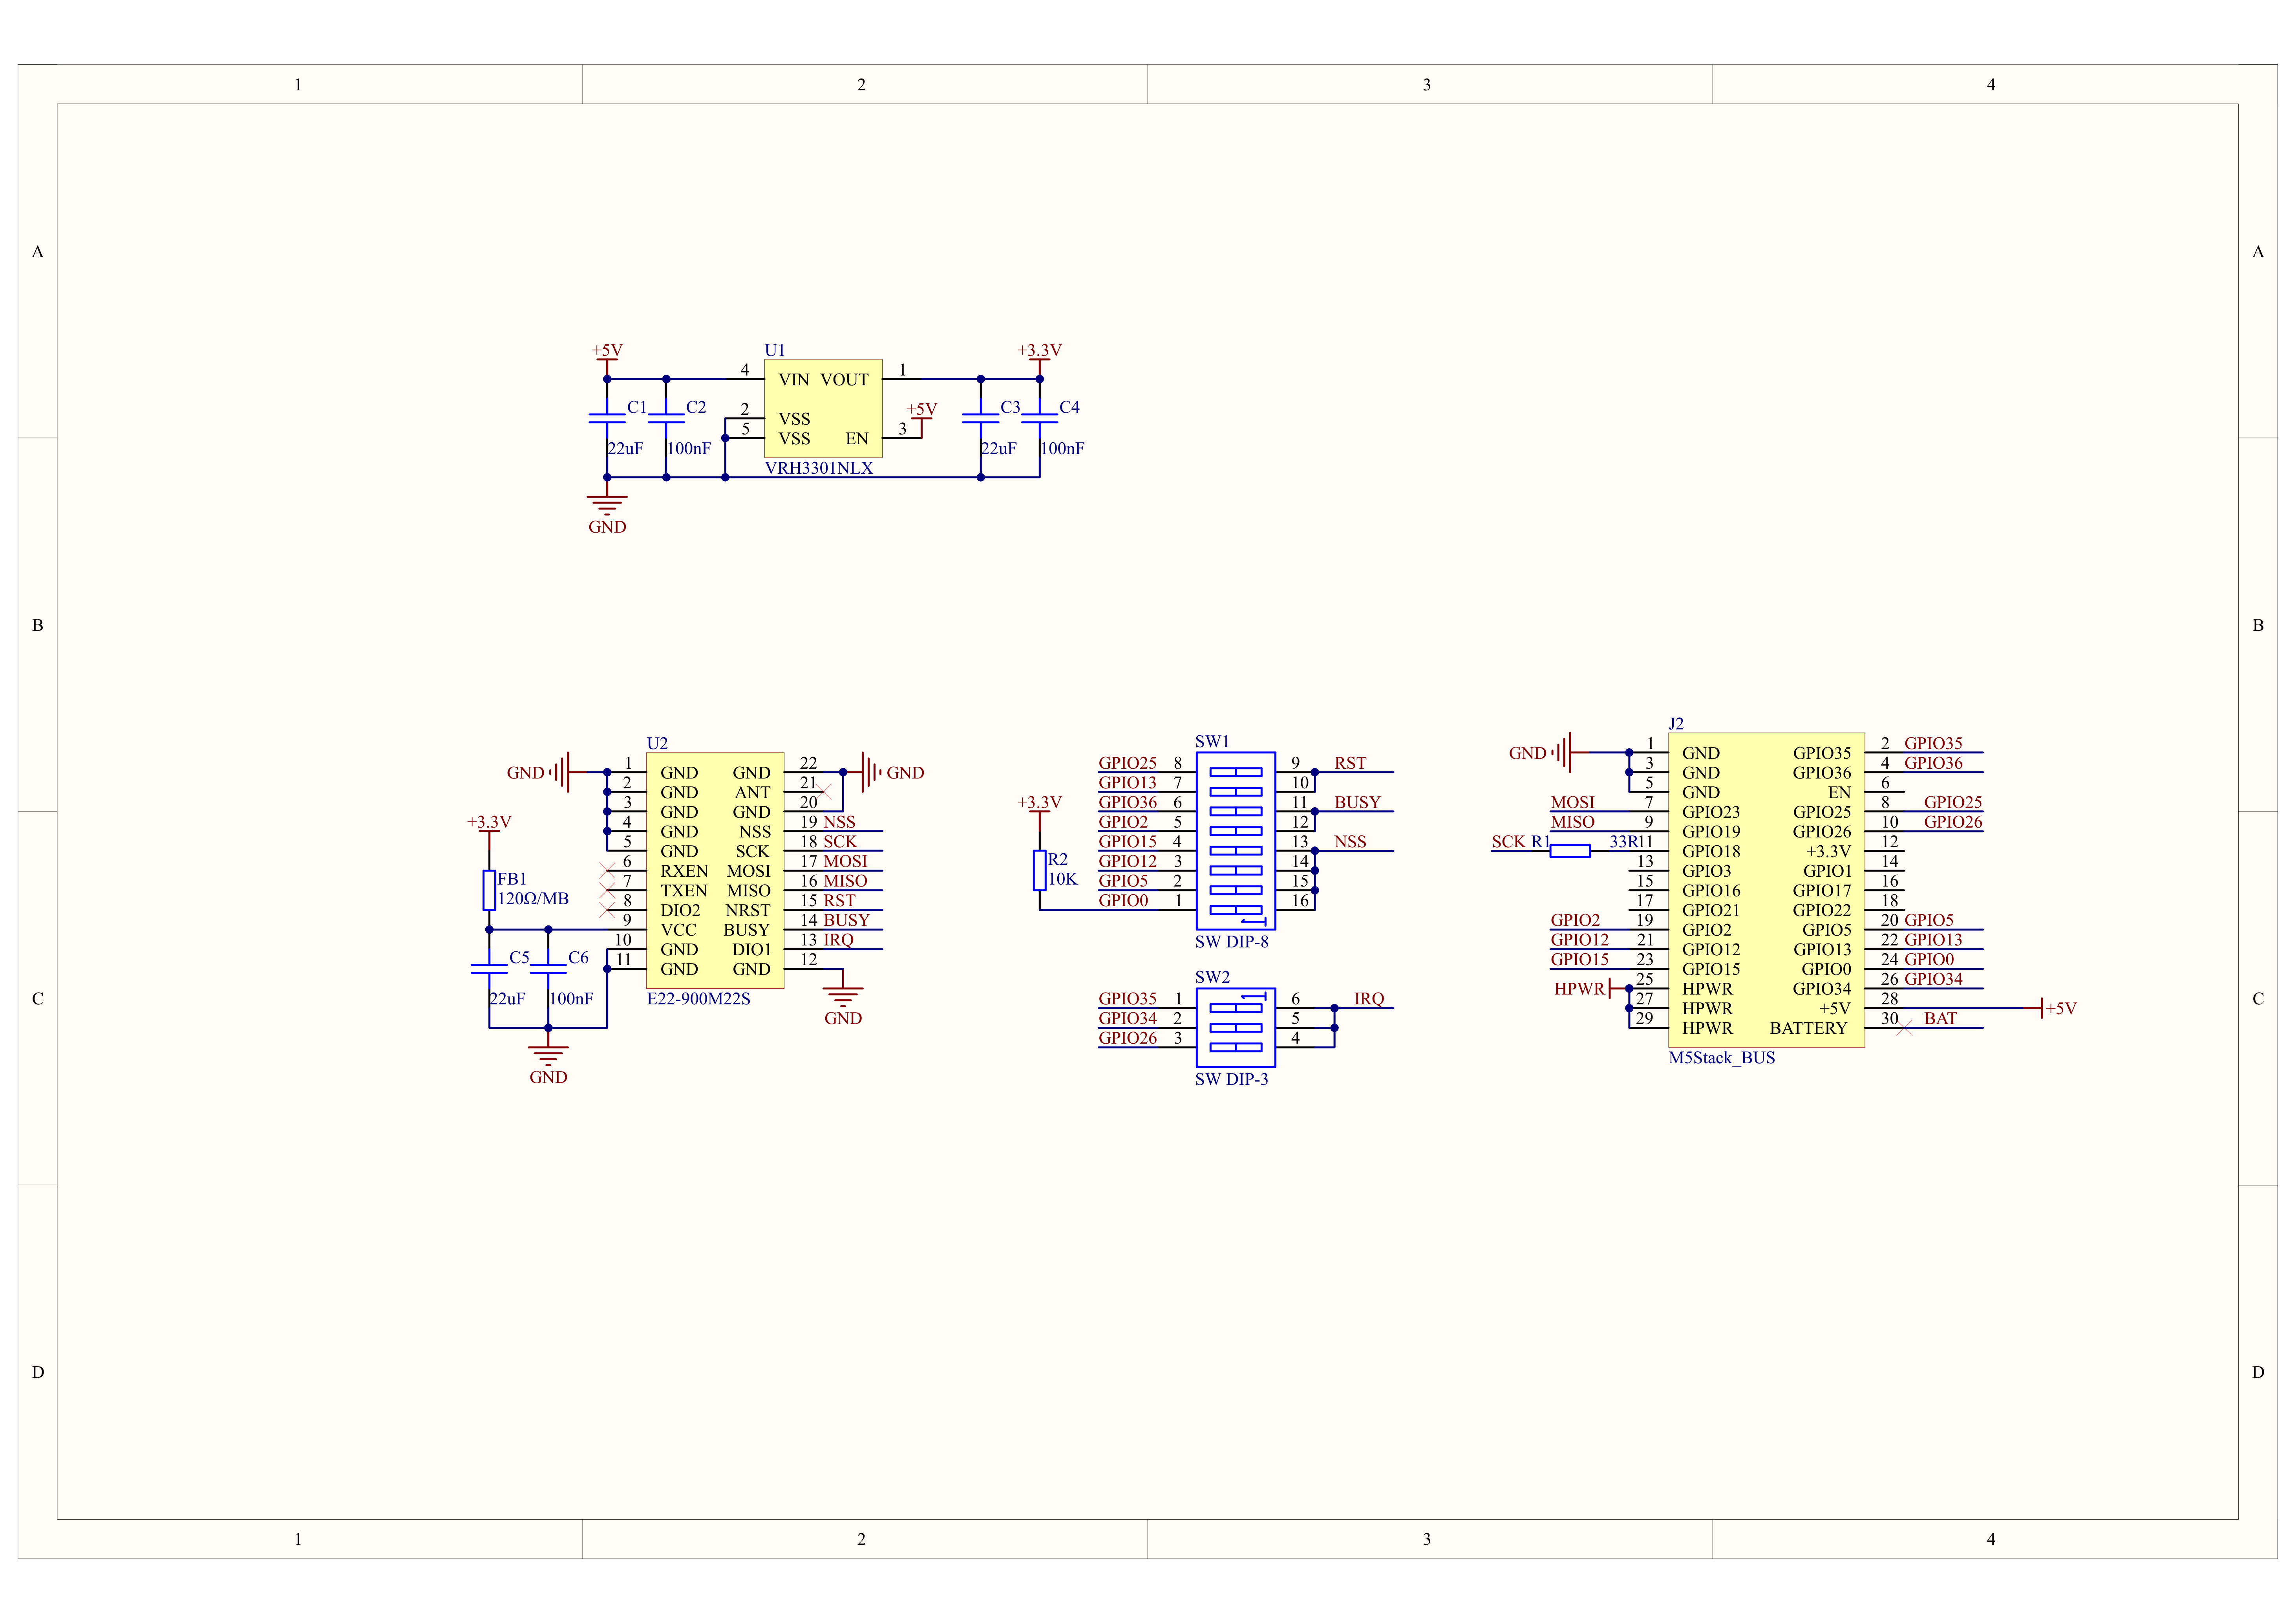
Task: Click SW2 switch slider on GPIO26 row
Action: [1236, 1048]
